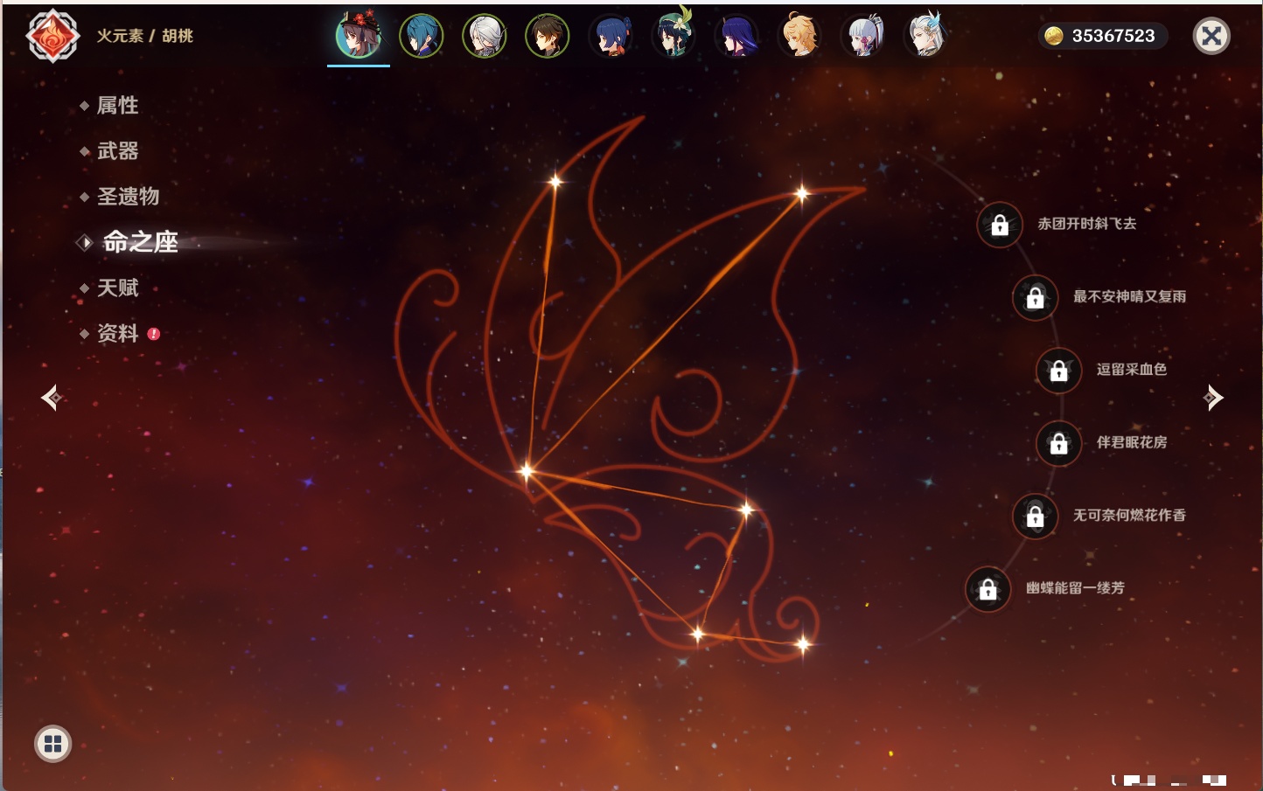Pick the blond Traveler avatar
The height and width of the screenshot is (791, 1263).
coord(799,36)
